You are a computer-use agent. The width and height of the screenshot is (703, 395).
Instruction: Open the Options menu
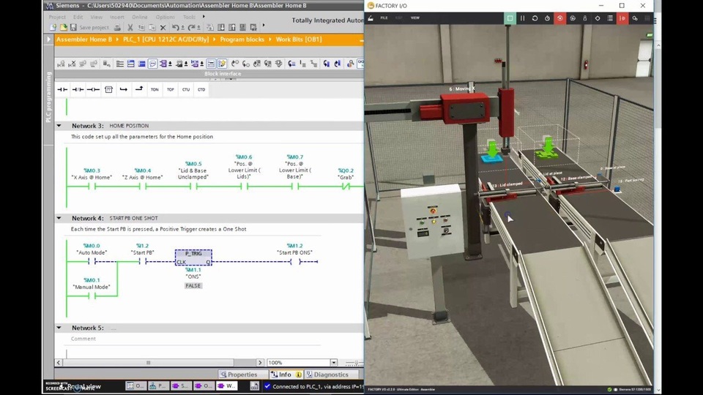[165, 17]
